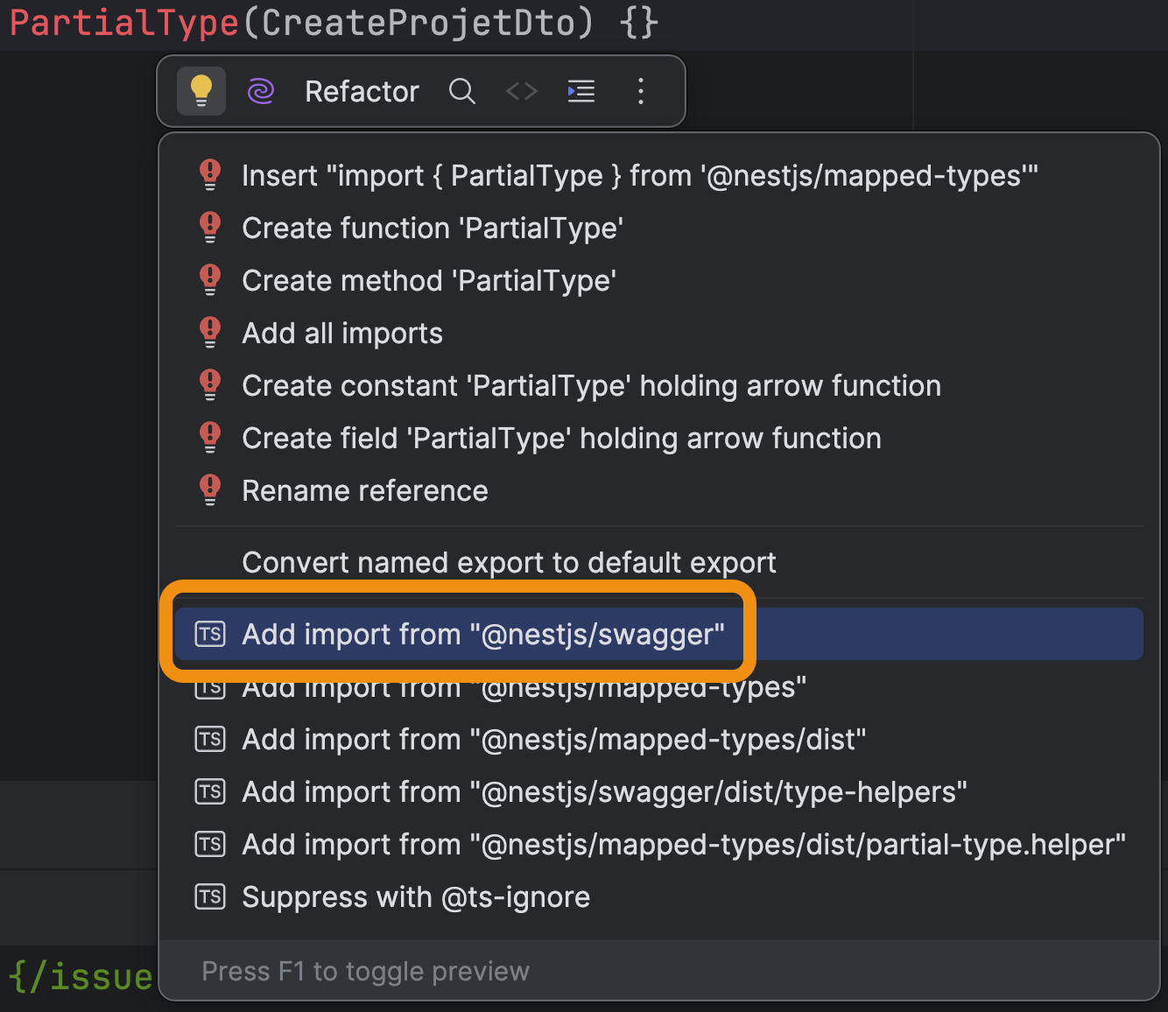This screenshot has height=1012, width=1168.
Task: Choose the Rename reference option
Action: tap(365, 491)
